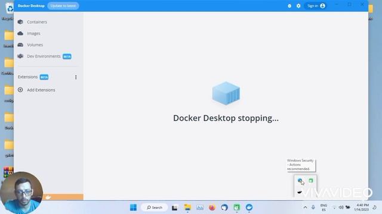The width and height of the screenshot is (382, 214).
Task: Close the Docker Desktop window
Action: (362, 5)
